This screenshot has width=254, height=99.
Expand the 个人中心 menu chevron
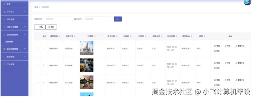[x=25, y=12]
